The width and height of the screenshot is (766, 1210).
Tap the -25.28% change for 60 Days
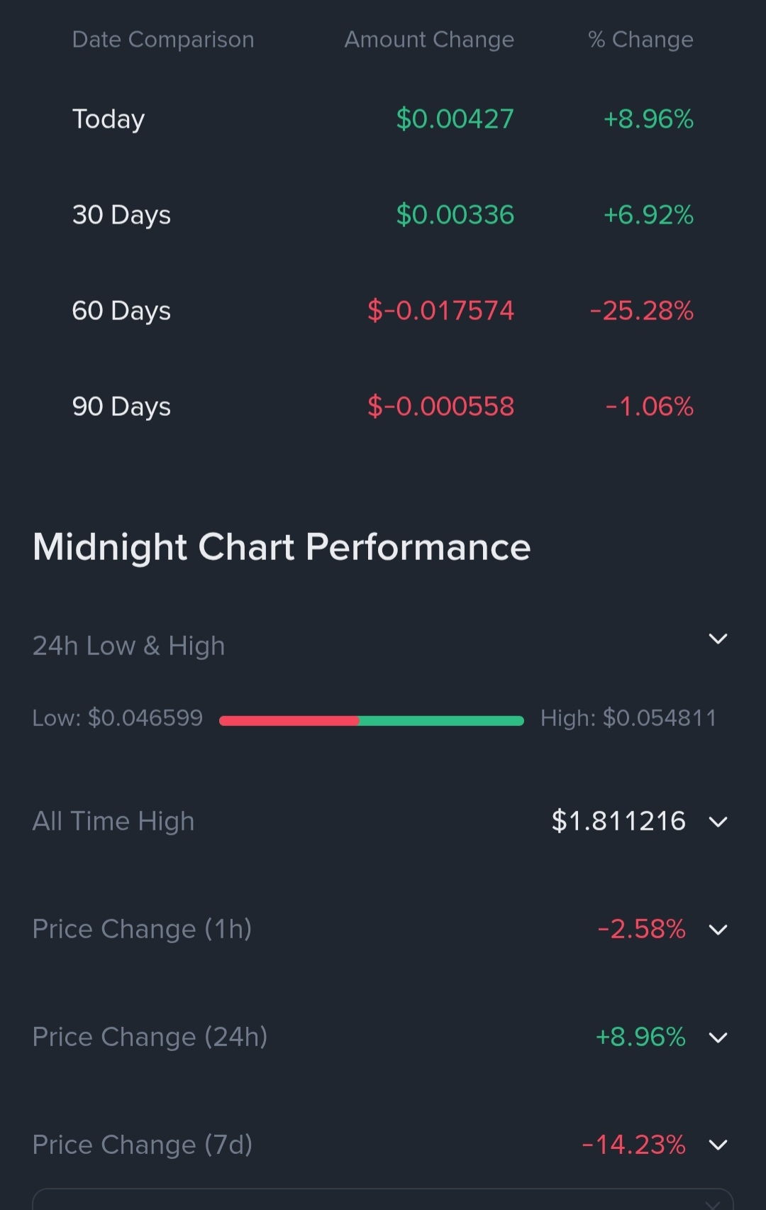point(642,311)
